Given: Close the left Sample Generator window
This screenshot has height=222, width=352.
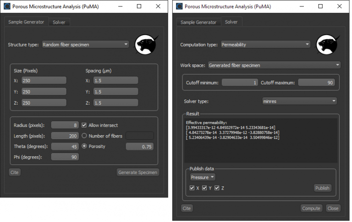Looking at the screenshot, I should coord(158,6).
